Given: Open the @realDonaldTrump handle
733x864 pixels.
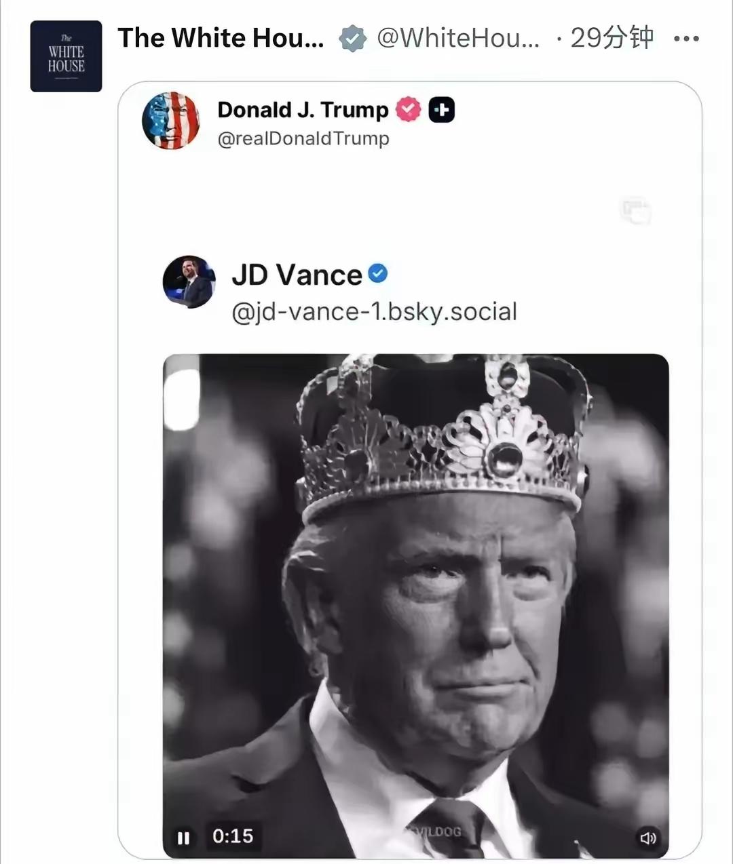Looking at the screenshot, I should 303,138.
